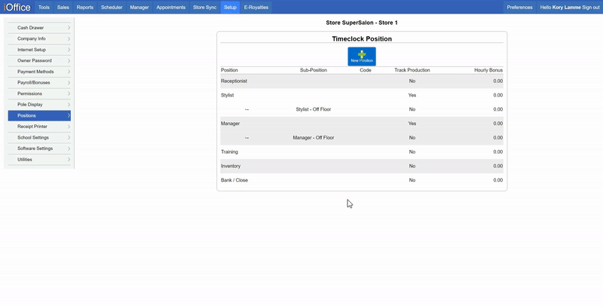
Task: Click the Sign out link
Action: (591, 8)
